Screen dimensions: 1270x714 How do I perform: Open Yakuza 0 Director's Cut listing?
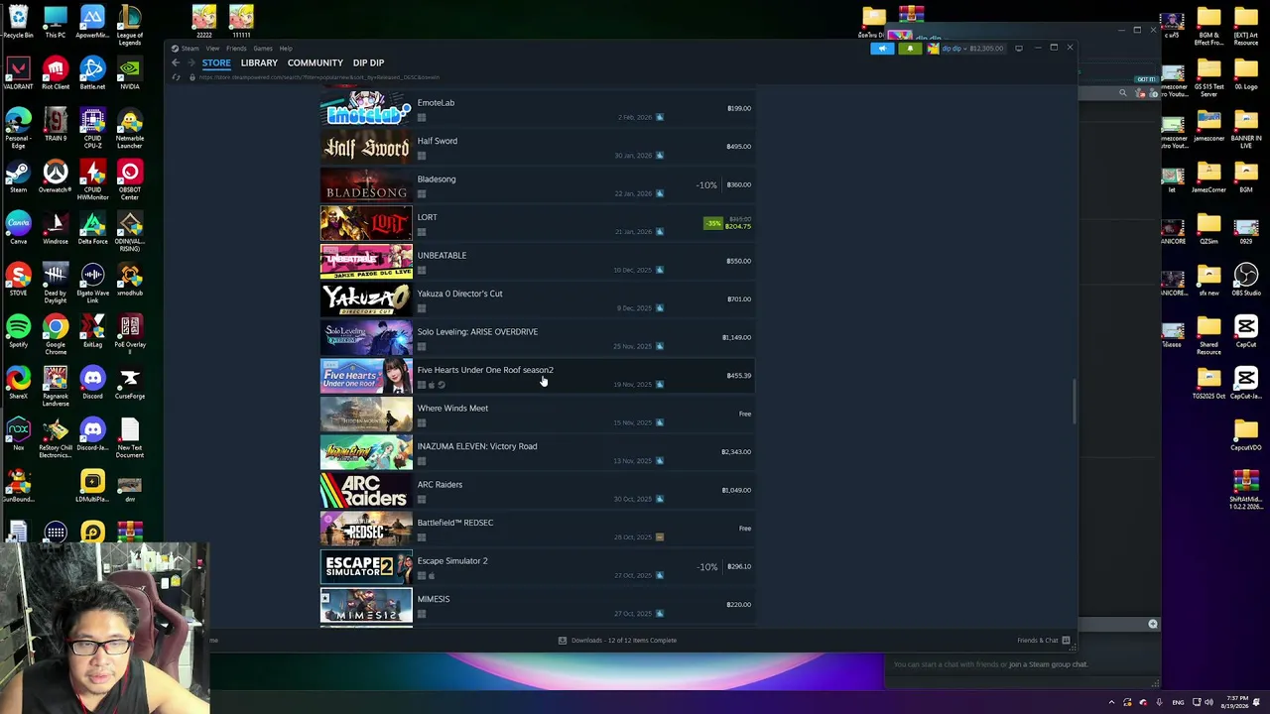click(537, 299)
